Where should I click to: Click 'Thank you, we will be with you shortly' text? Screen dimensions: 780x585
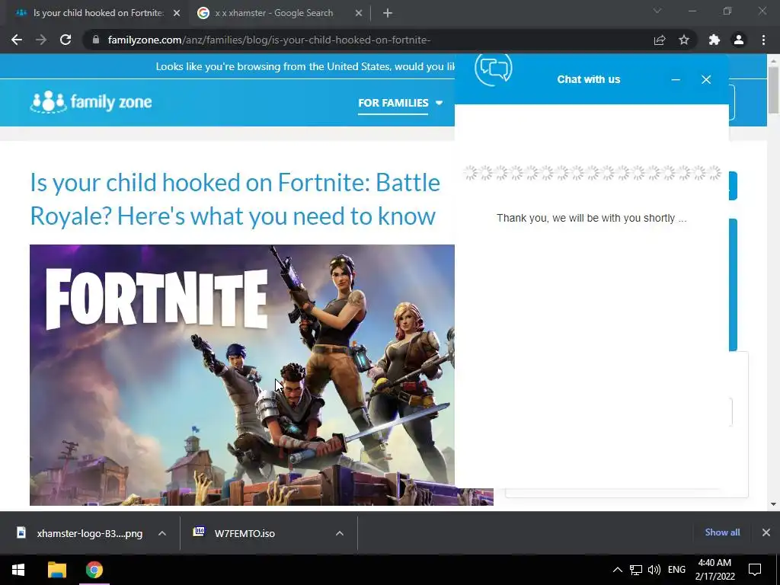pos(591,218)
